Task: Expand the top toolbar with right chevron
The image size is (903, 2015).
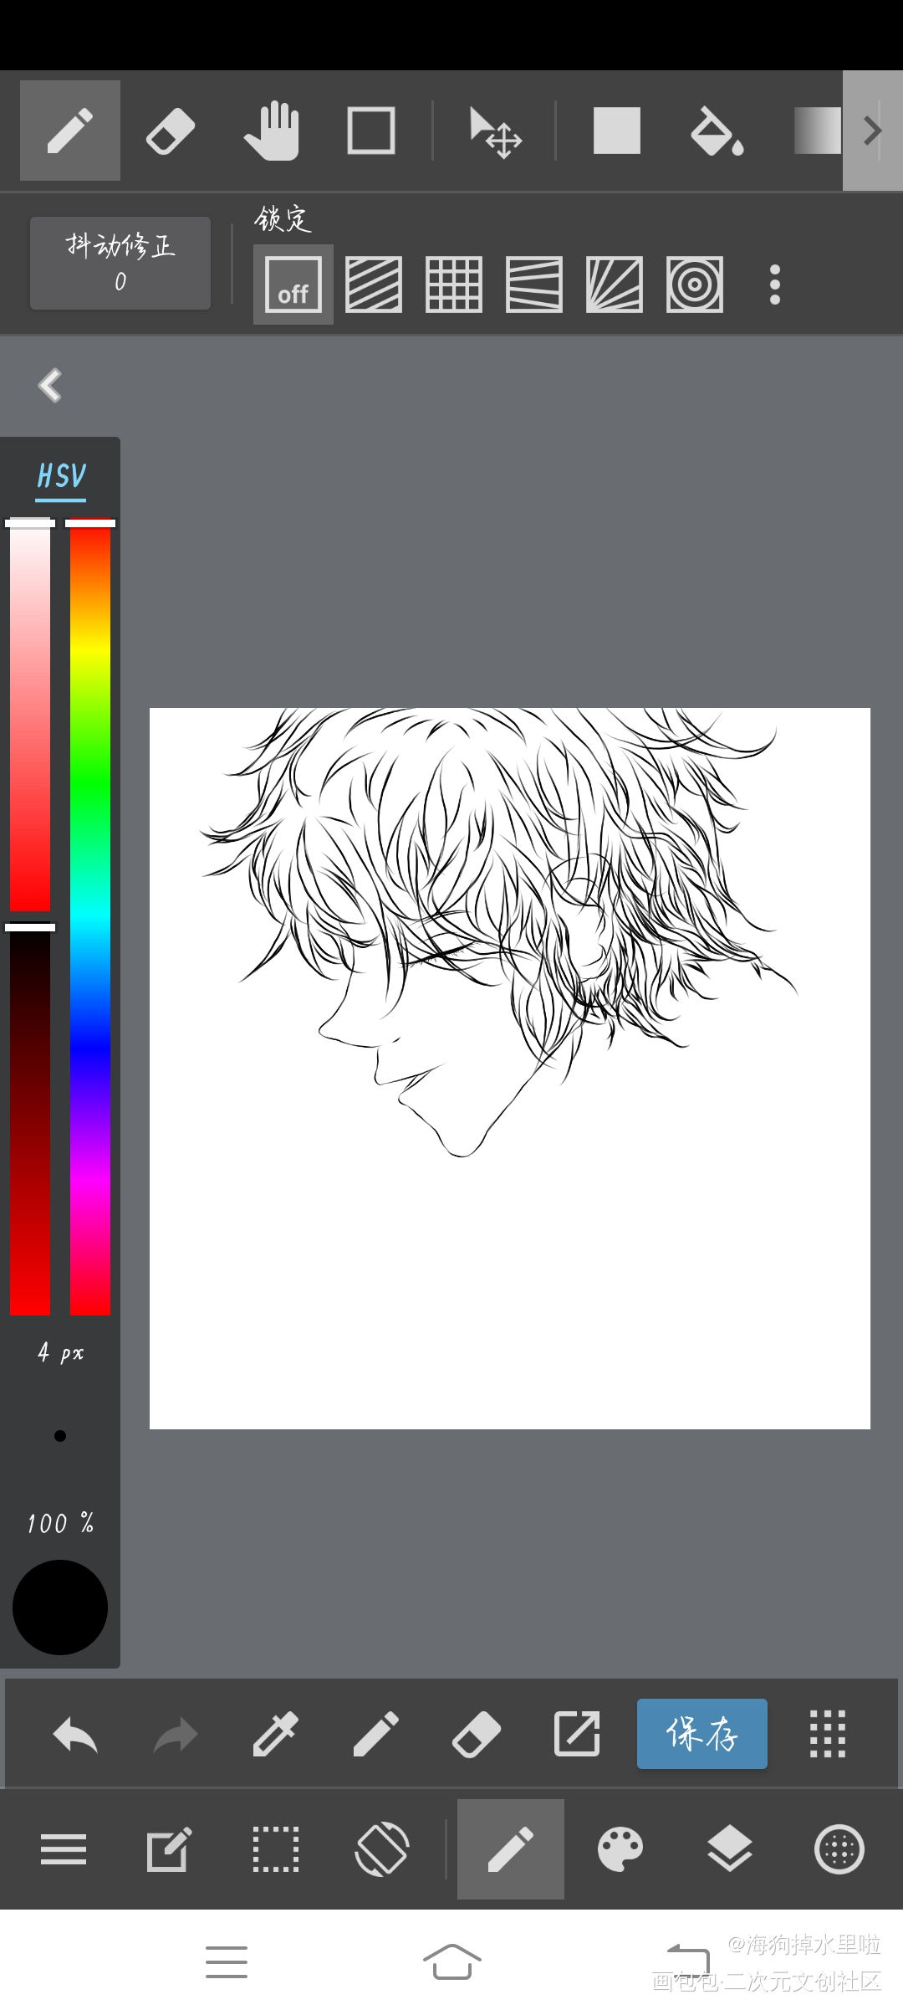Action: click(872, 131)
